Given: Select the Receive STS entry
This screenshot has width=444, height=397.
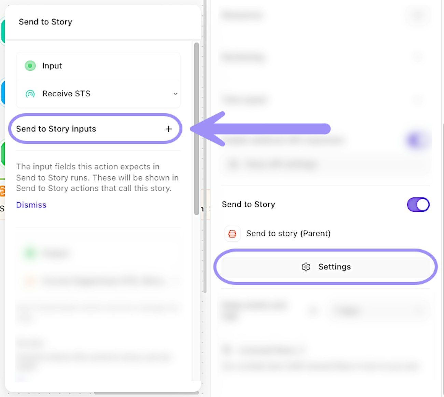Looking at the screenshot, I should (x=98, y=94).
